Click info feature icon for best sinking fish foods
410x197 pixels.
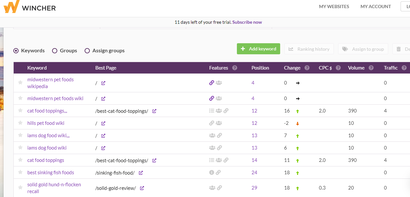212,173
